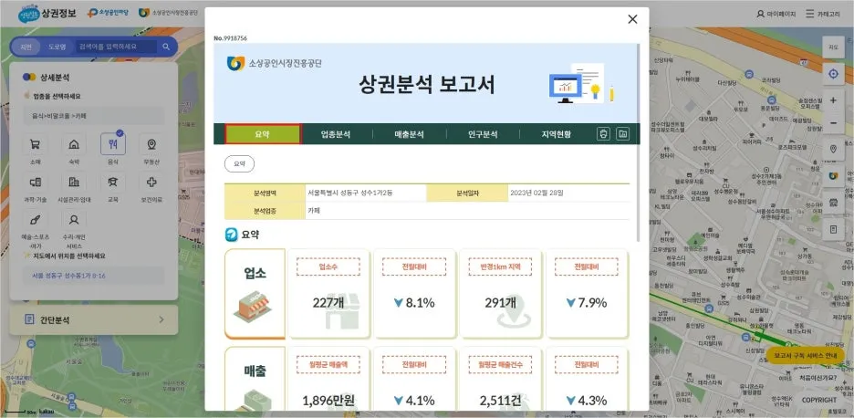Select the 과학·기술 category icon
This screenshot has width=854, height=418.
coord(35,182)
